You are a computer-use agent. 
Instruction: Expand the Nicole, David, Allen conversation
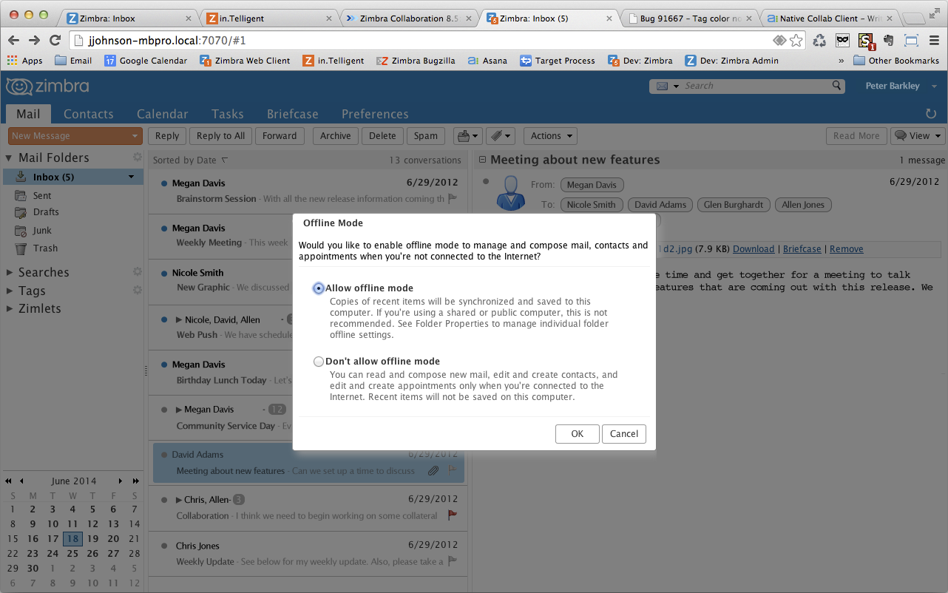tap(179, 320)
